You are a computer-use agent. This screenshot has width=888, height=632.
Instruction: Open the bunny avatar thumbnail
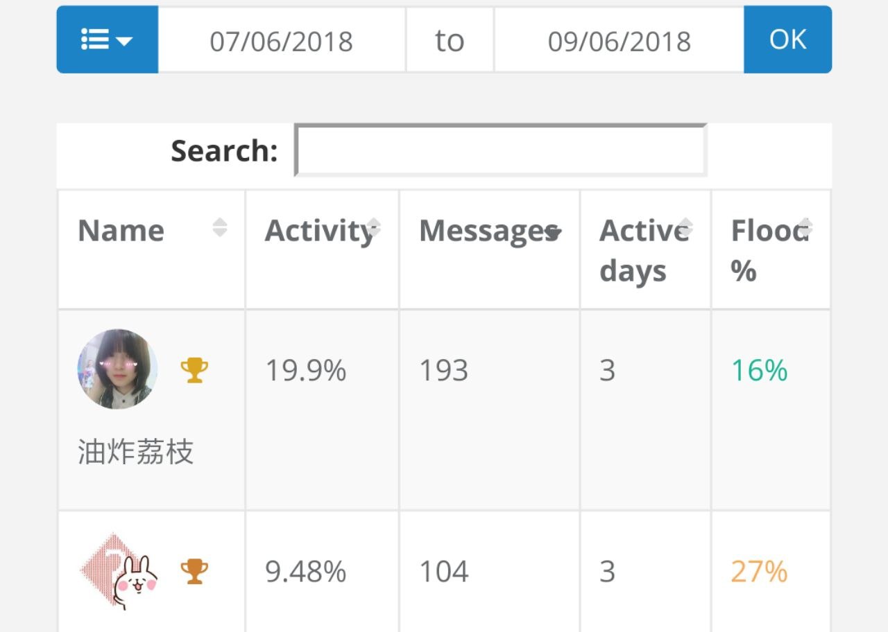click(x=119, y=571)
